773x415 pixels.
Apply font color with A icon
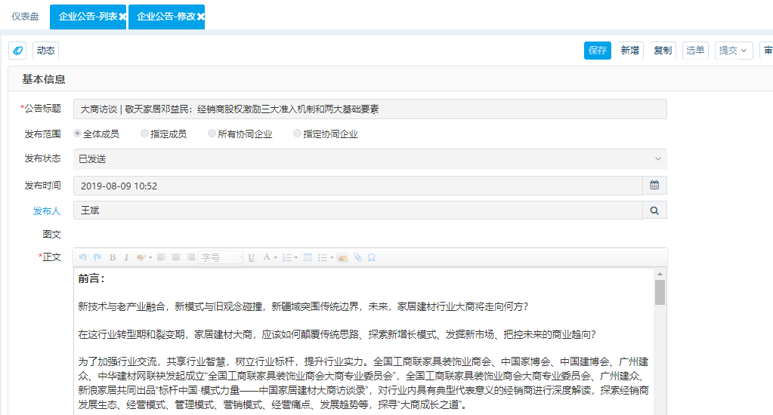click(x=266, y=257)
